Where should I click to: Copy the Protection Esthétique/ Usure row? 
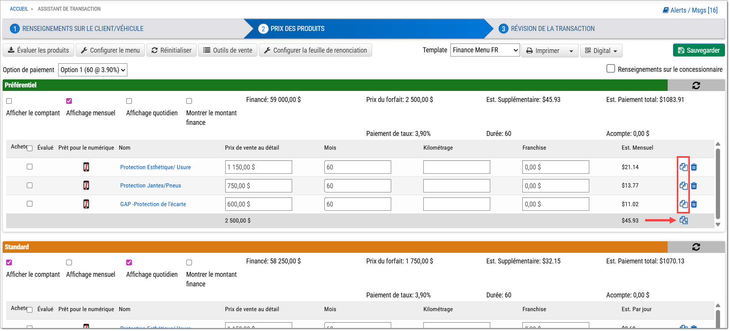[683, 167]
